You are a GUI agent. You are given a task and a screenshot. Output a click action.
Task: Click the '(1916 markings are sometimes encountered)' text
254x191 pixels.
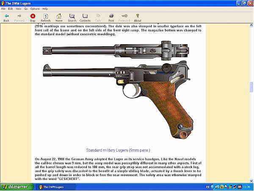(71, 26)
